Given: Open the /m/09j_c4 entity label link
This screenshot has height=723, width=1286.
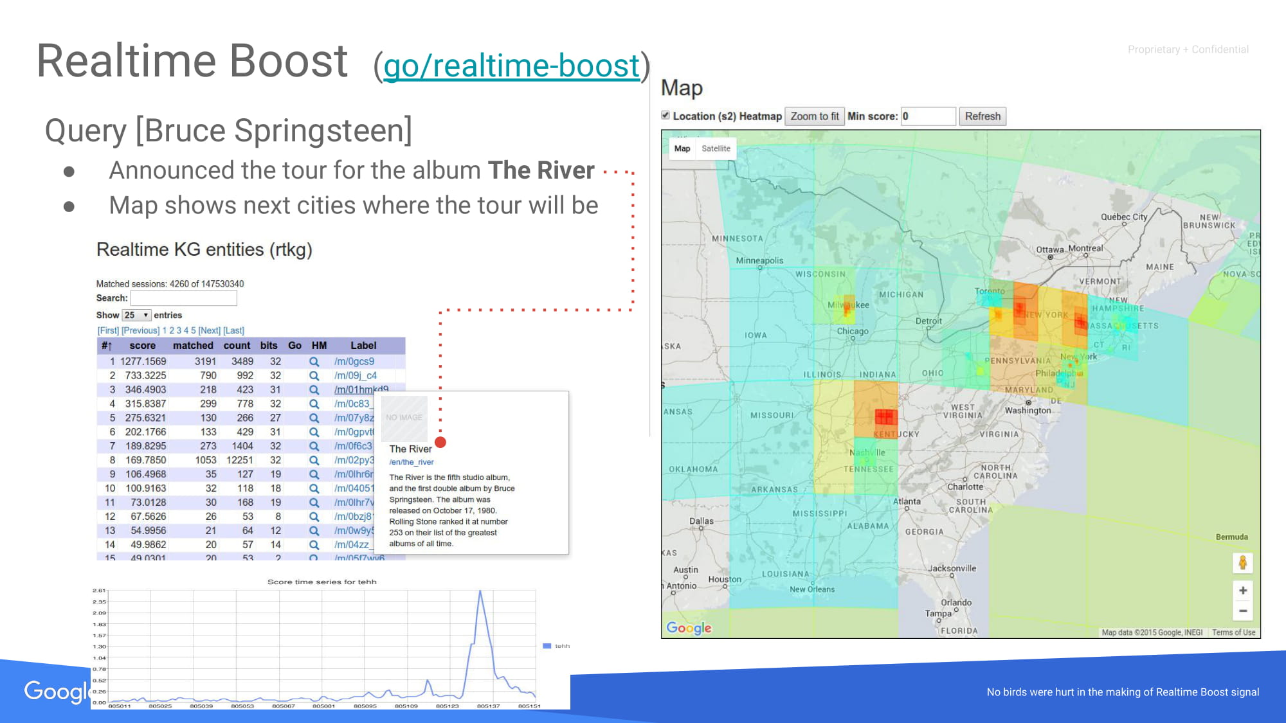Looking at the screenshot, I should [x=356, y=376].
